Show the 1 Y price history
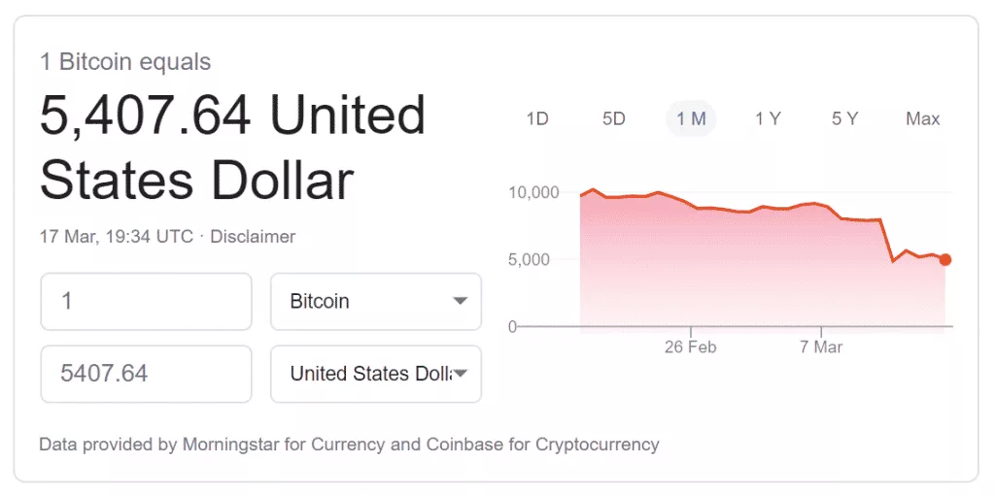 point(768,118)
